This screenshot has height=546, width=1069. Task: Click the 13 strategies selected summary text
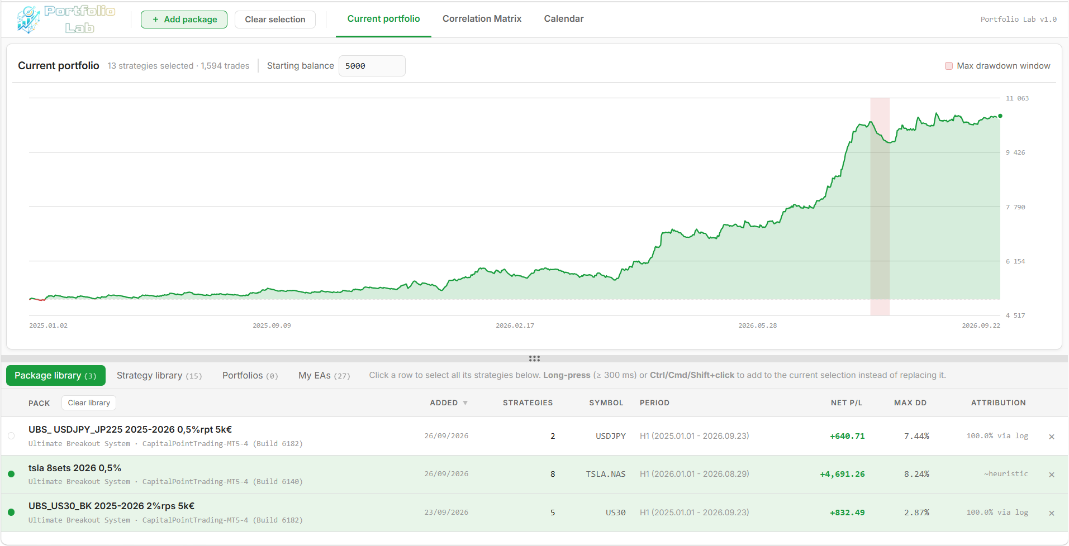coord(150,66)
